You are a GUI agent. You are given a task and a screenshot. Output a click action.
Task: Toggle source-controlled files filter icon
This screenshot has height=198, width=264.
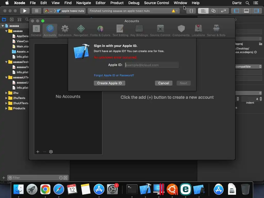[x=65, y=178]
